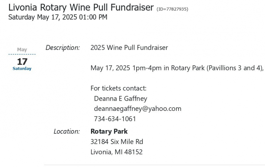Click the For tickets contact line
The height and width of the screenshot is (167, 265).
(119, 88)
